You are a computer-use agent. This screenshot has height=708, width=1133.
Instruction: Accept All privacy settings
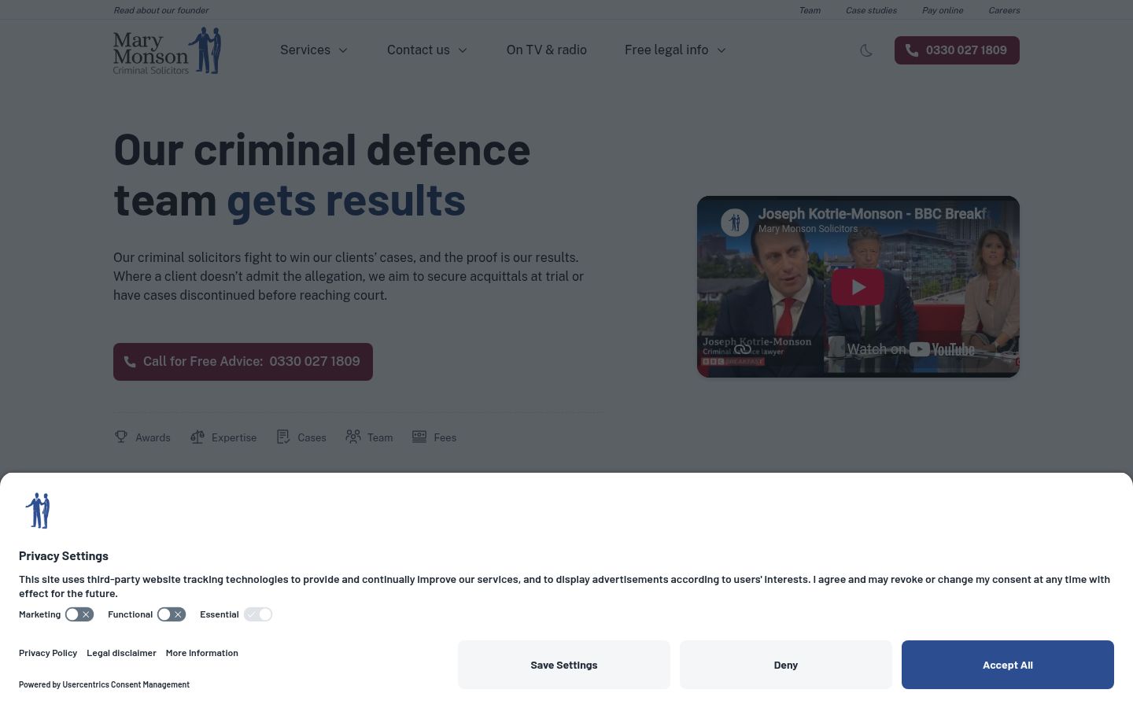point(1008,665)
